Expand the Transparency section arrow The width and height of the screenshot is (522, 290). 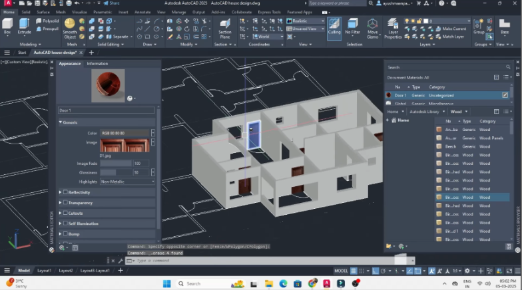[60, 202]
